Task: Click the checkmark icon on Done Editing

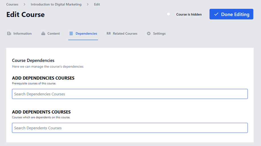Action: [216, 14]
